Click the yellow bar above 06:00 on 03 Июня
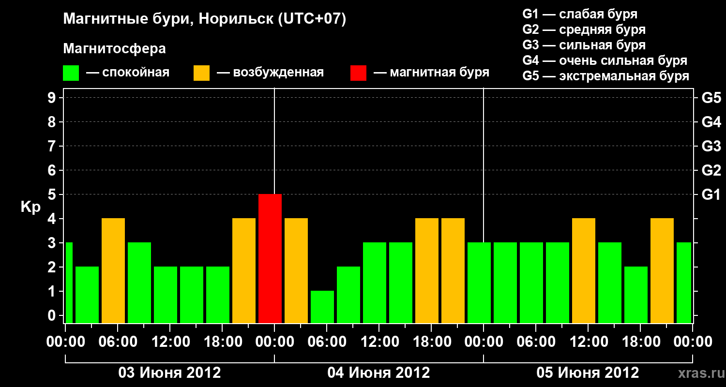This screenshot has height=387, width=726. pyautogui.click(x=113, y=270)
